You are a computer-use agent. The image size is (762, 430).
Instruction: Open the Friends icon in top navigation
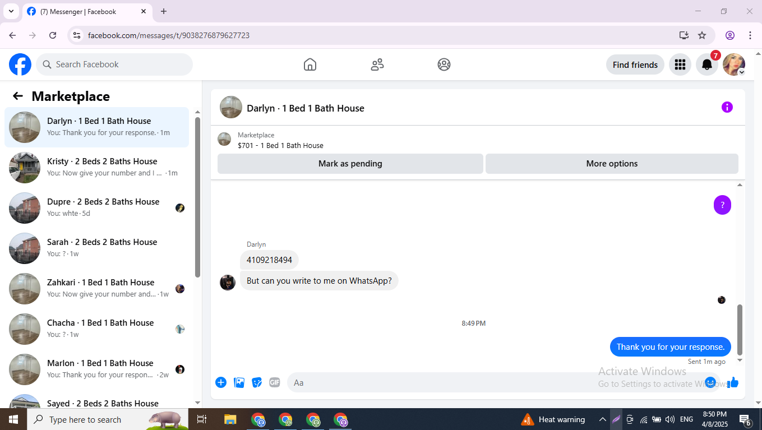coord(377,64)
